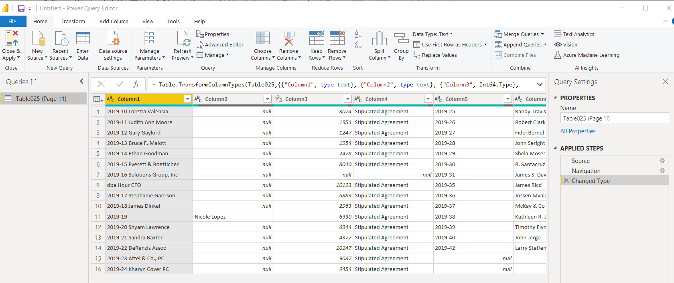
Task: Confirm formula with checkmark icon
Action: 120,84
